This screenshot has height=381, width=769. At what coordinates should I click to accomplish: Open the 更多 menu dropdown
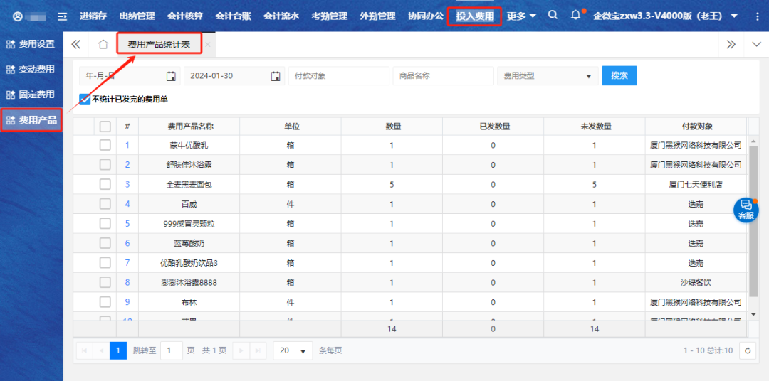[x=522, y=16]
